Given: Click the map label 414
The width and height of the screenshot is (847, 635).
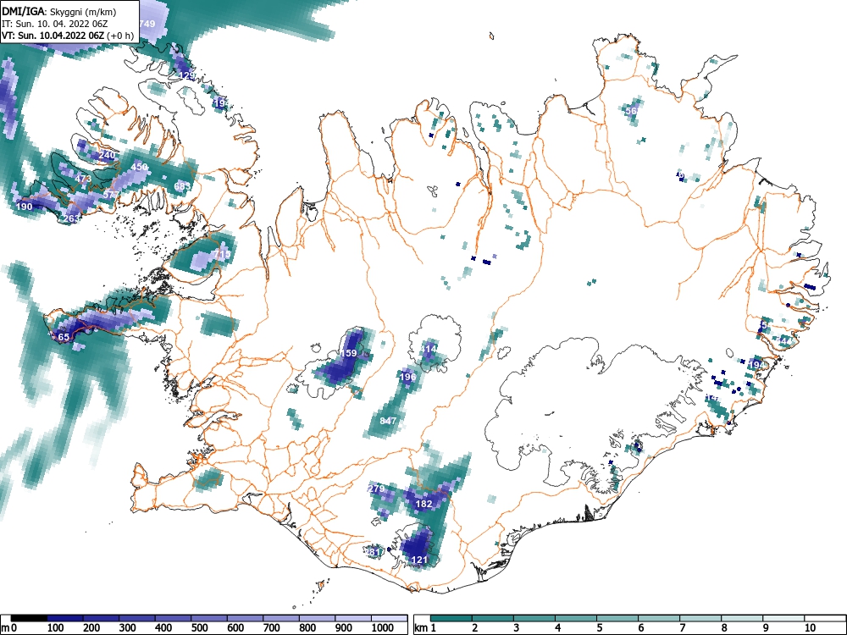Looking at the screenshot, I should (429, 349).
